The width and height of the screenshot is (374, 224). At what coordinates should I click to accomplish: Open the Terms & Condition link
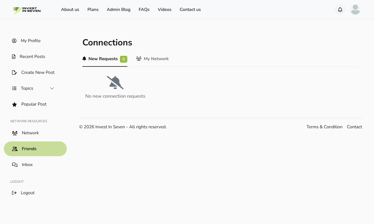(x=324, y=127)
